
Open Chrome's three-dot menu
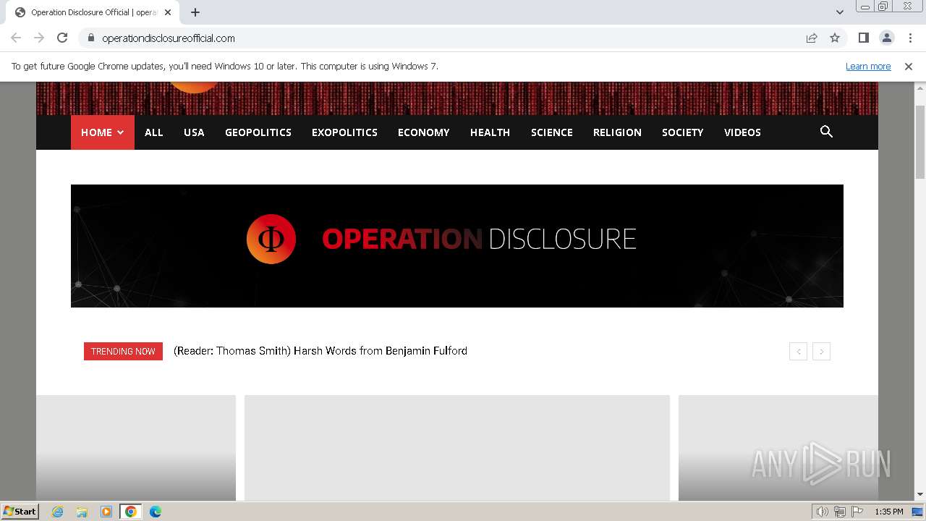click(x=910, y=38)
